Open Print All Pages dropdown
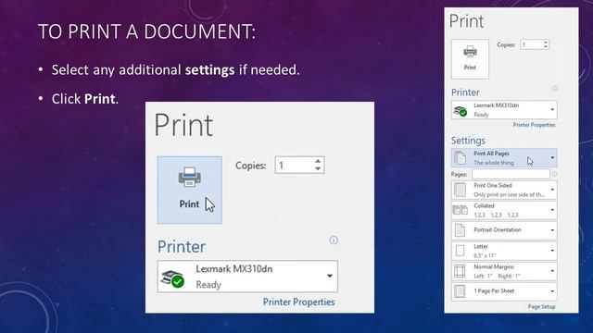 504,158
